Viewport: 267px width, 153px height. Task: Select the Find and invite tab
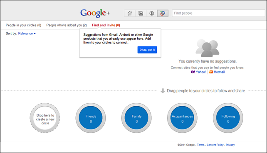[x=106, y=25]
